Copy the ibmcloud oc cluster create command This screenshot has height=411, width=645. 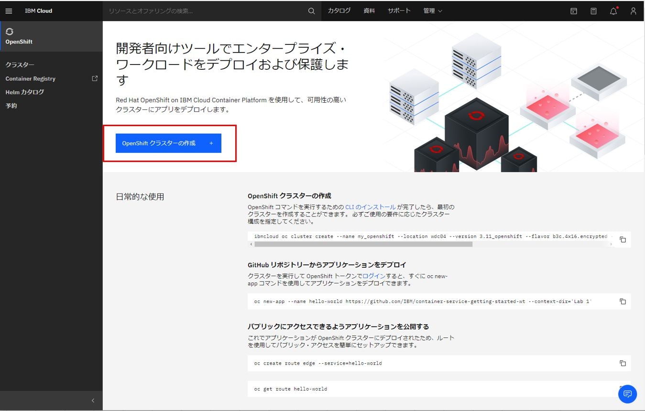(x=623, y=239)
